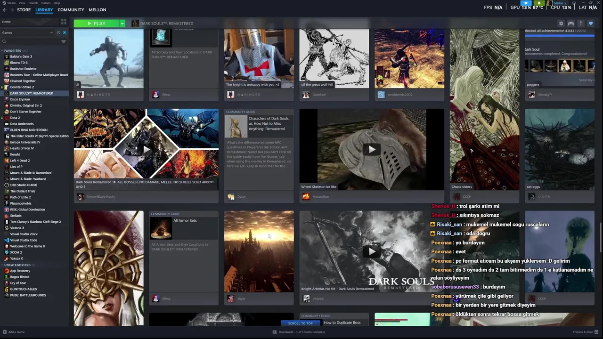Select Counter-Strike 2 game icon
Screen dimensions: 603x339
pos(6,87)
